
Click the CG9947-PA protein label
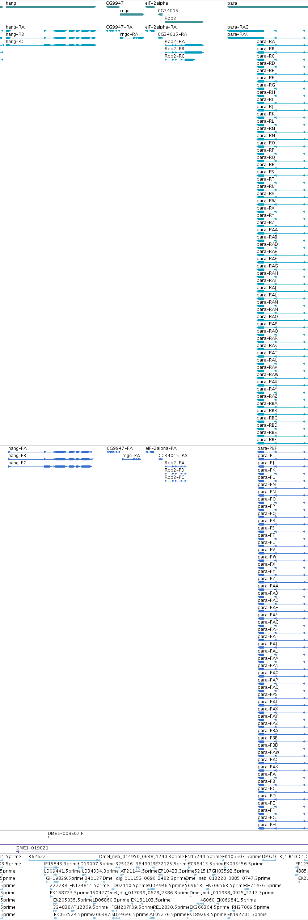tap(120, 448)
